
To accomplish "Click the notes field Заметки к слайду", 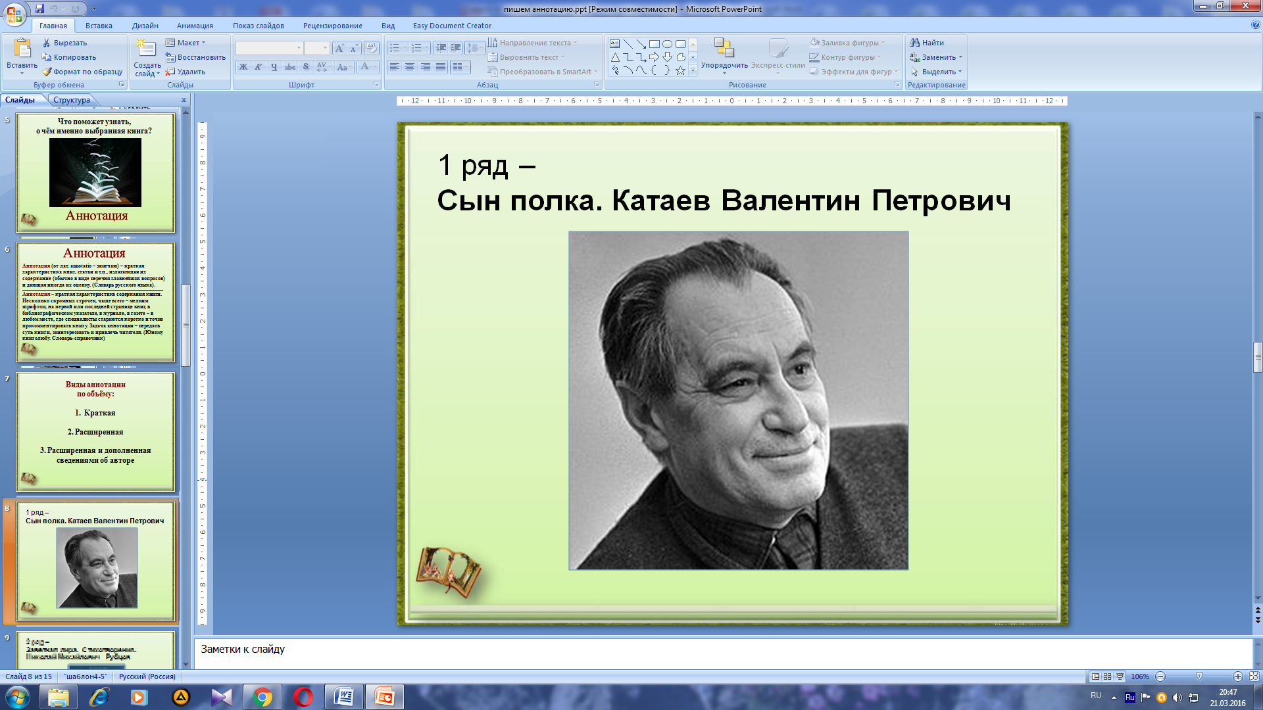I will click(x=723, y=653).
